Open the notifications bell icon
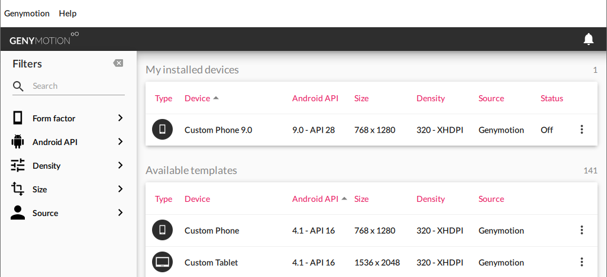Screen dimensions: 607x277 click(589, 39)
